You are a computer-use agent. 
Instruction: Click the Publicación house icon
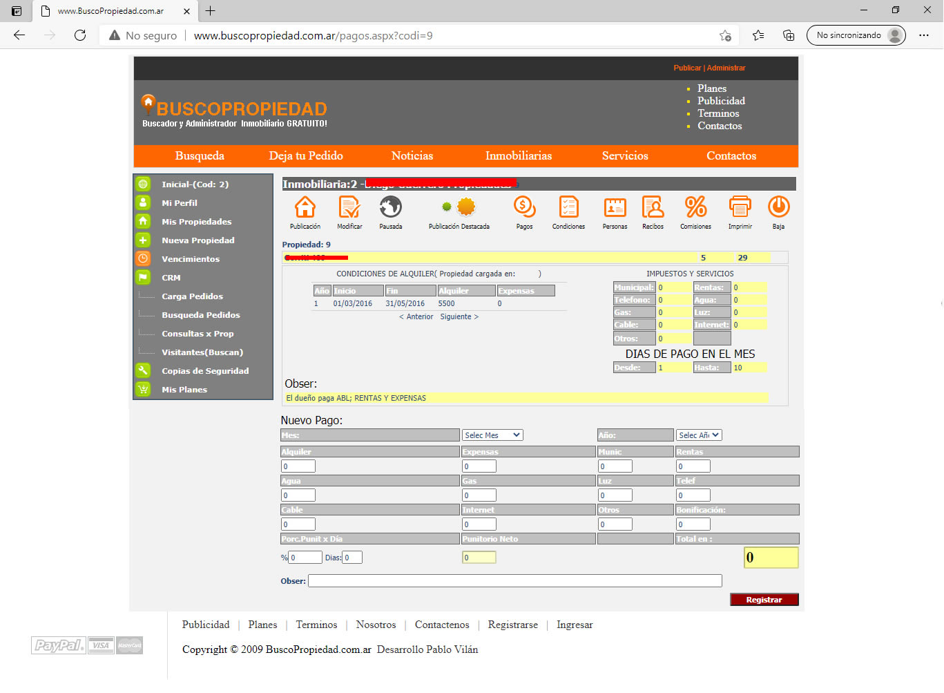pyautogui.click(x=305, y=207)
